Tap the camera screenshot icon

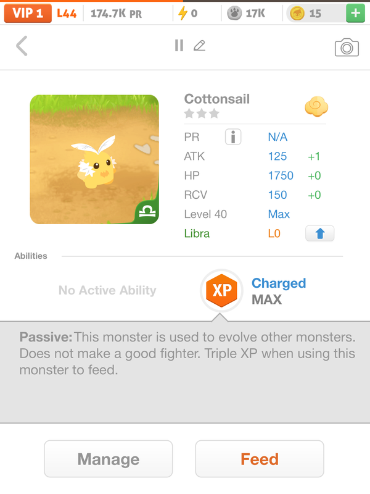tap(347, 47)
